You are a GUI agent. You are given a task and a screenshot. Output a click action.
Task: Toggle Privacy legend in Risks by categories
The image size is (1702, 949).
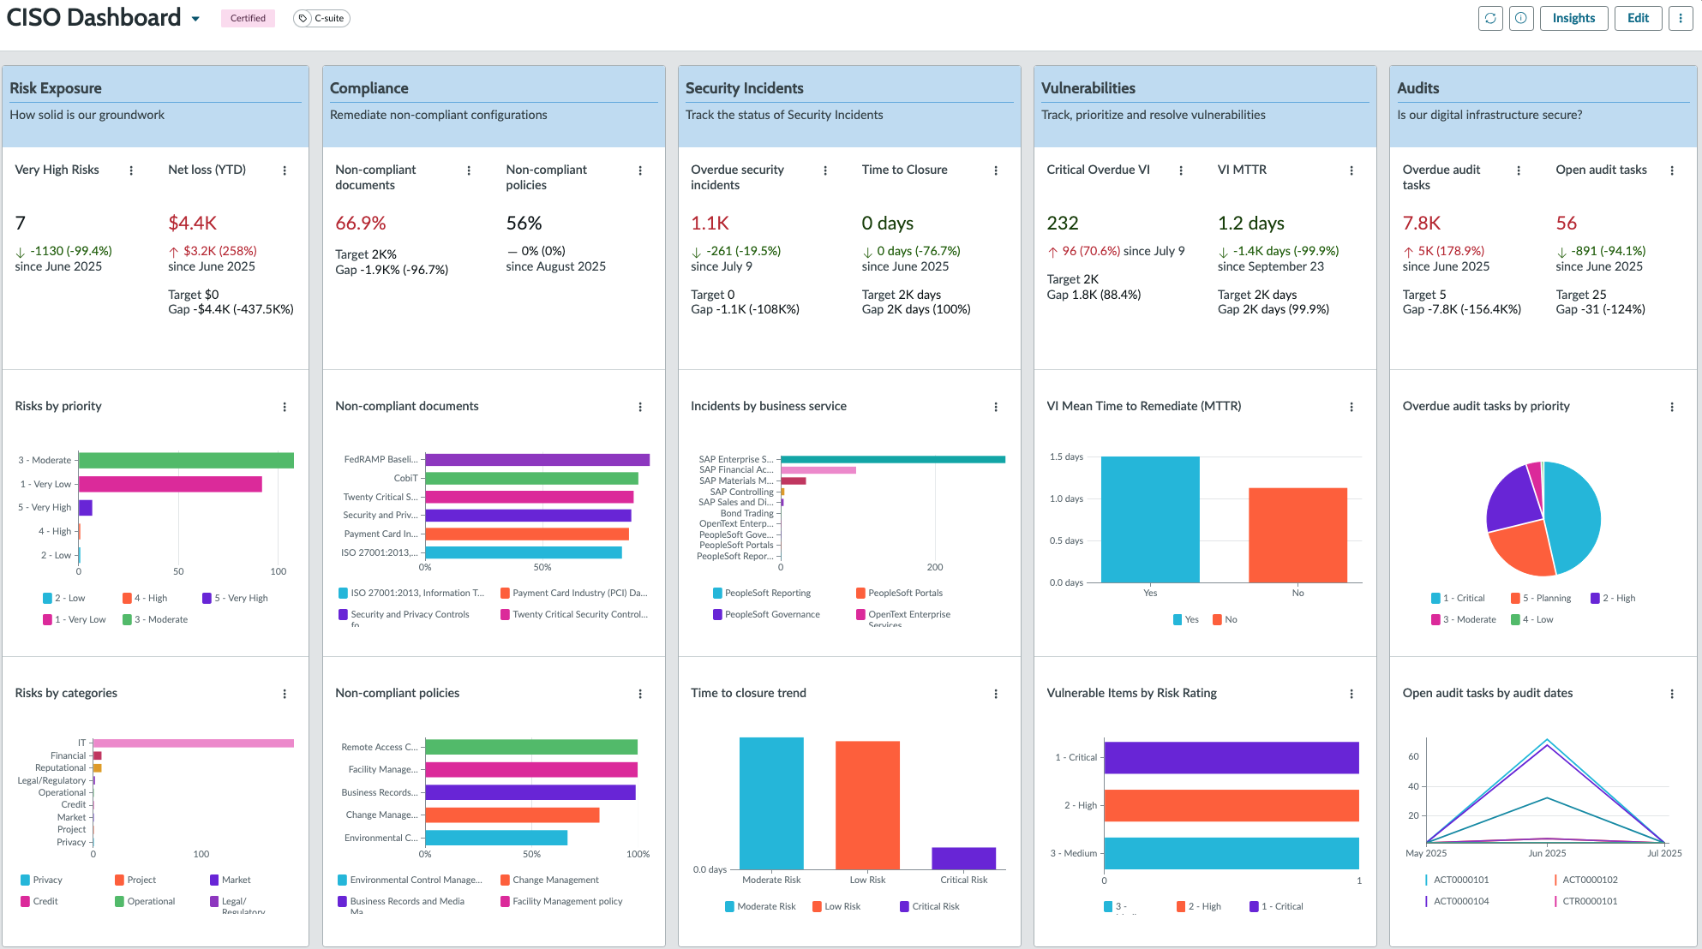tap(41, 880)
